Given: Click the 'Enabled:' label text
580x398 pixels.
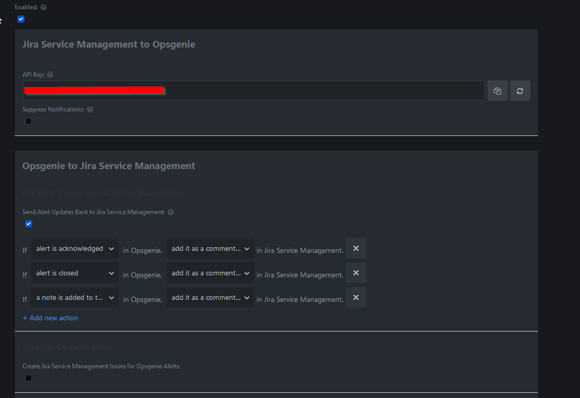Looking at the screenshot, I should tap(26, 8).
